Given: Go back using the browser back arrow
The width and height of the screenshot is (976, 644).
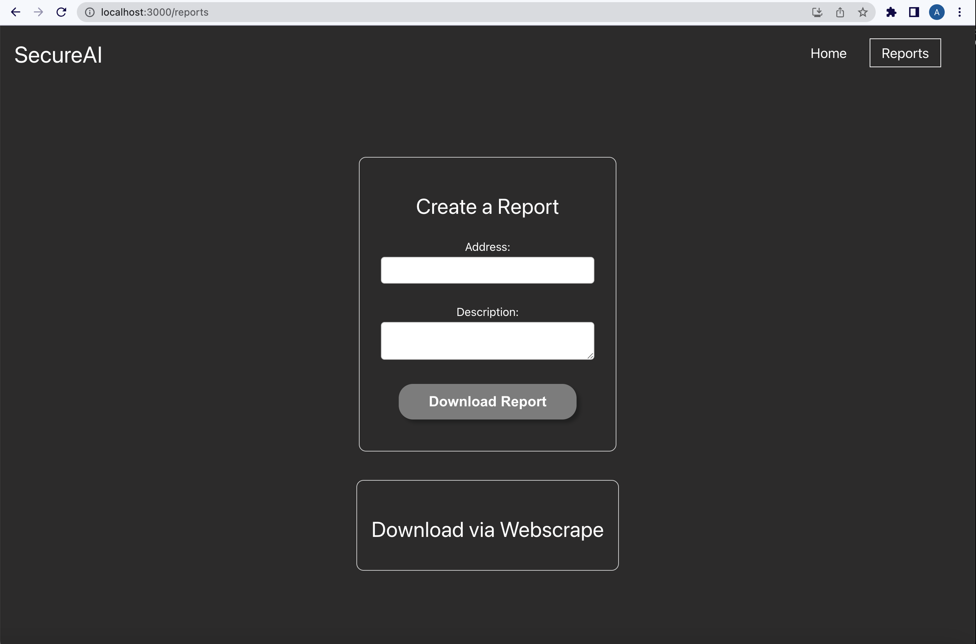Looking at the screenshot, I should 16,12.
